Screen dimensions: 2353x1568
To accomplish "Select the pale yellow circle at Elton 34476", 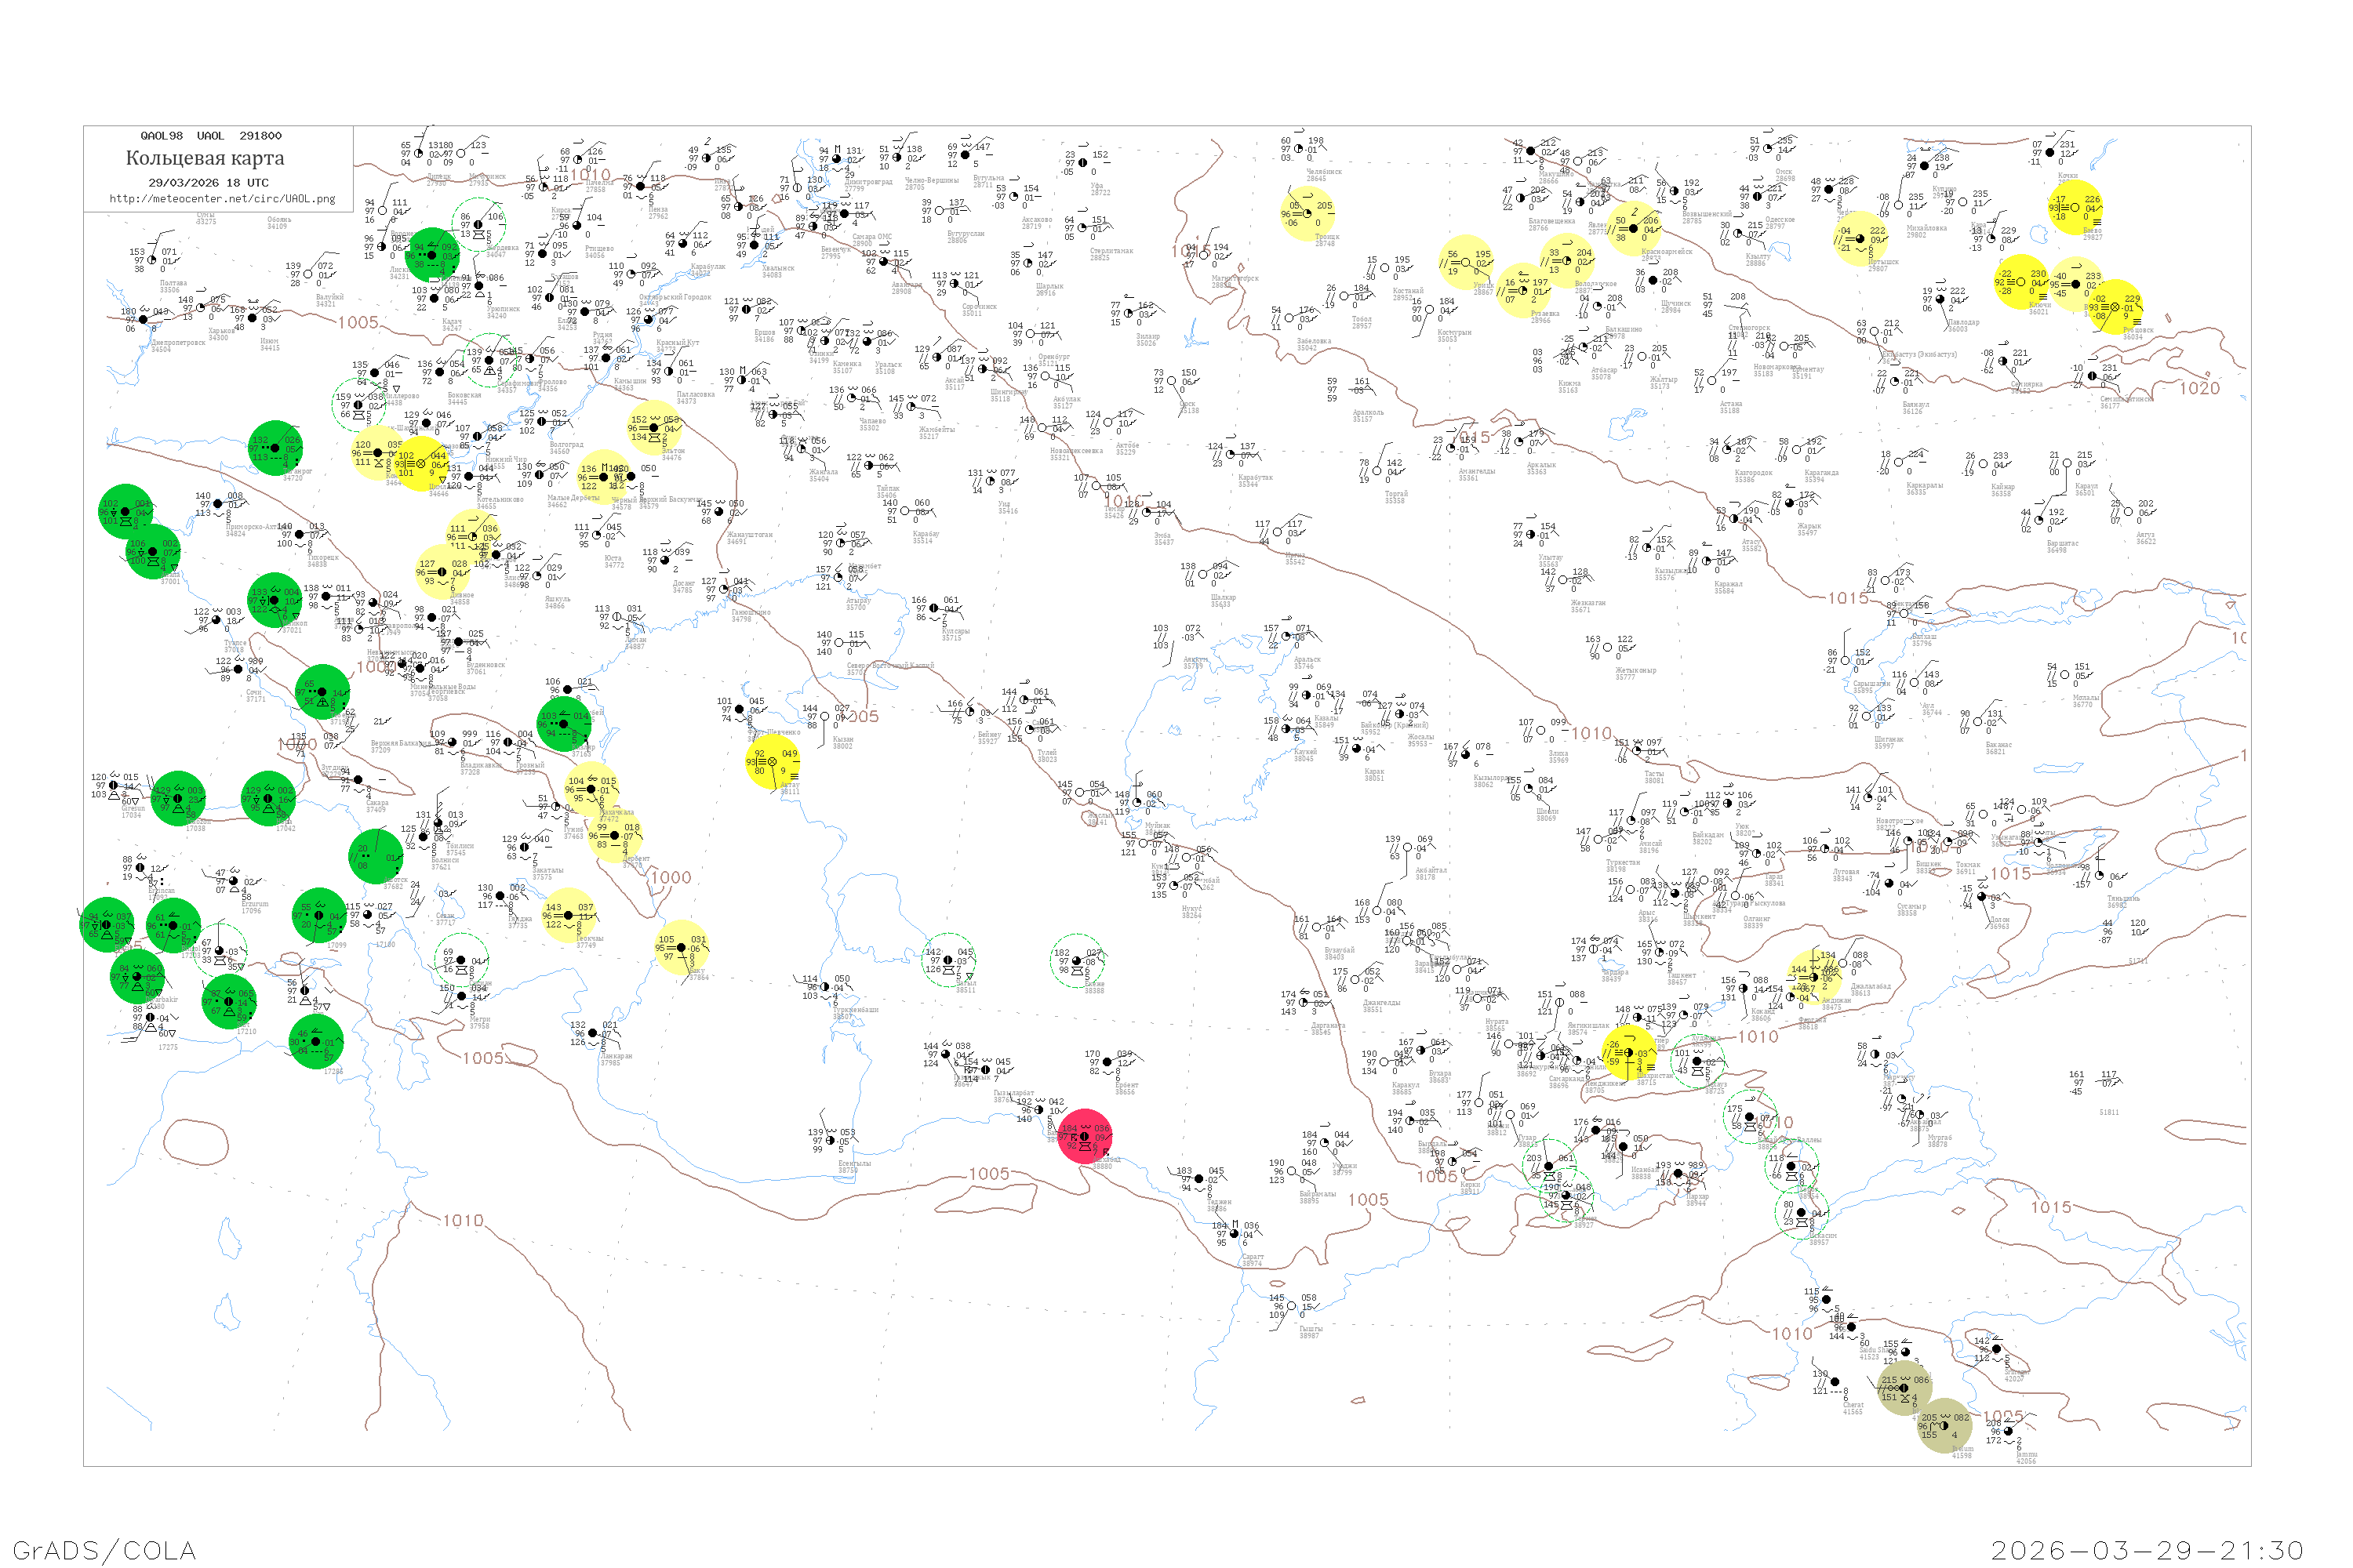I will coord(654,427).
